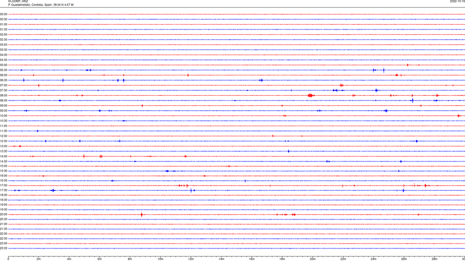Image resolution: width=465 pixels, height=261 pixels.
Task: Click the 00:00 trace time label
Action: (x=3, y=14)
